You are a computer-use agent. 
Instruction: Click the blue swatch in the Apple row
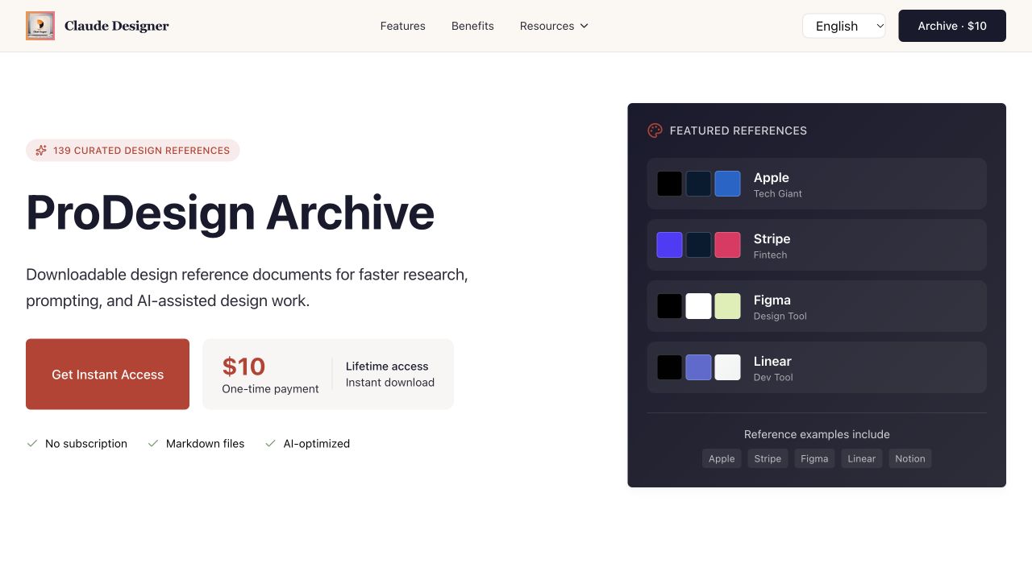[728, 184]
